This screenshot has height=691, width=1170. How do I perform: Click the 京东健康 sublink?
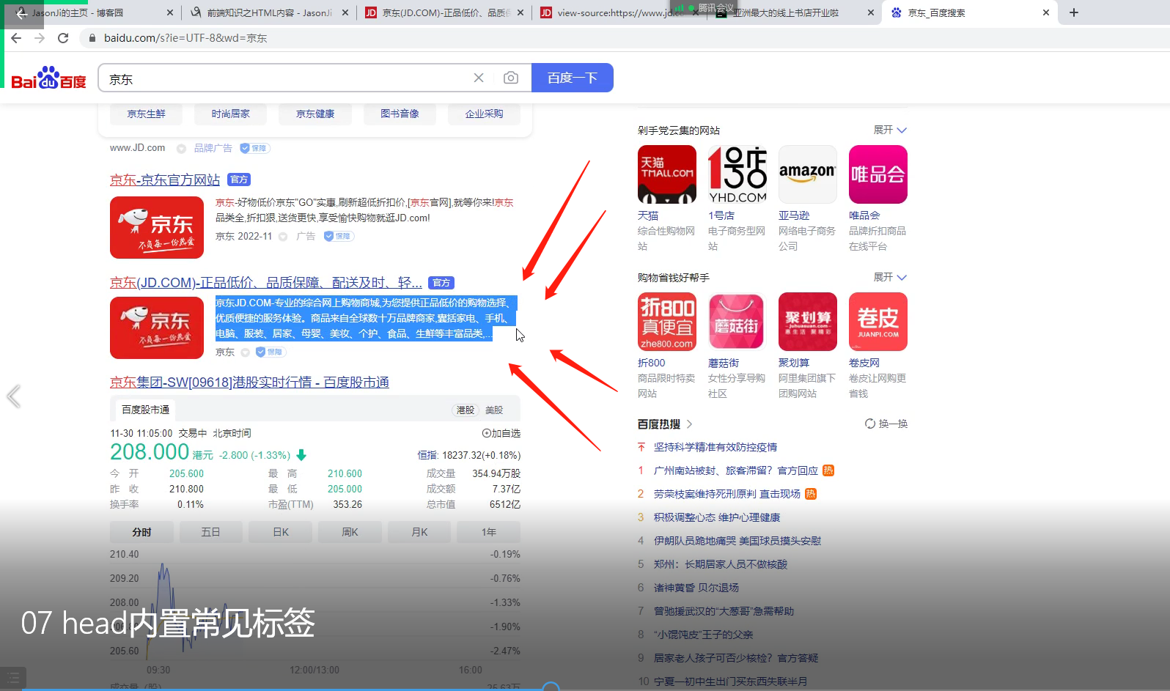(315, 114)
